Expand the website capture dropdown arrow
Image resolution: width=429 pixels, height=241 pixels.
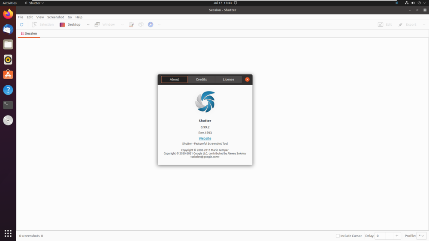(x=159, y=24)
